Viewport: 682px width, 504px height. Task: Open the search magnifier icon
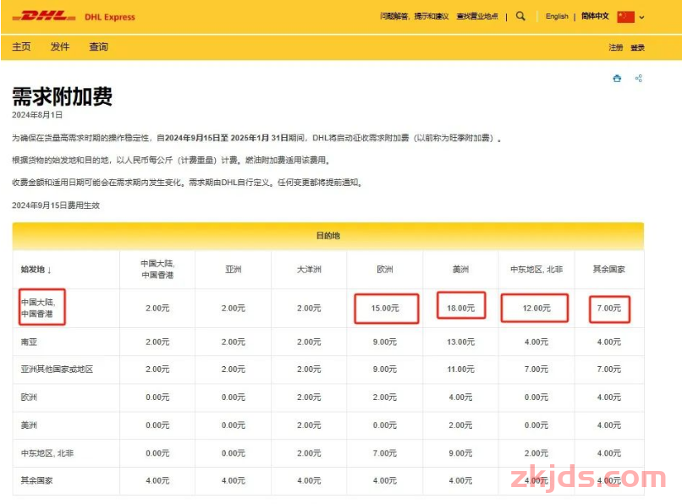(x=520, y=17)
